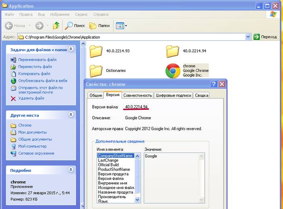Click the left pane scroll up arrow
Image resolution: width=283 pixels, height=209 pixels.
click(83, 44)
